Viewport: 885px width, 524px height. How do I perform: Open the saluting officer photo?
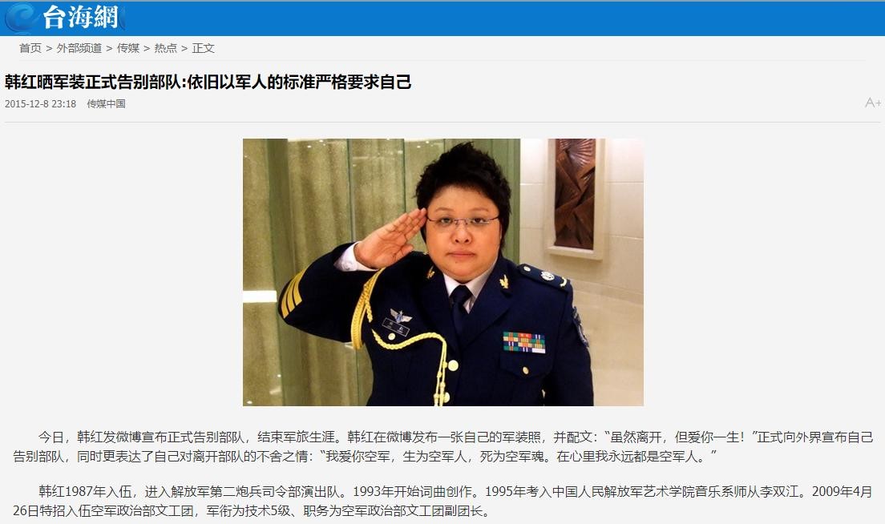tap(443, 272)
